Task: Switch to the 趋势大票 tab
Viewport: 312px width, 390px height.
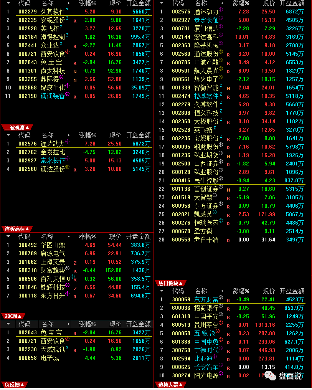Action: tap(170, 385)
